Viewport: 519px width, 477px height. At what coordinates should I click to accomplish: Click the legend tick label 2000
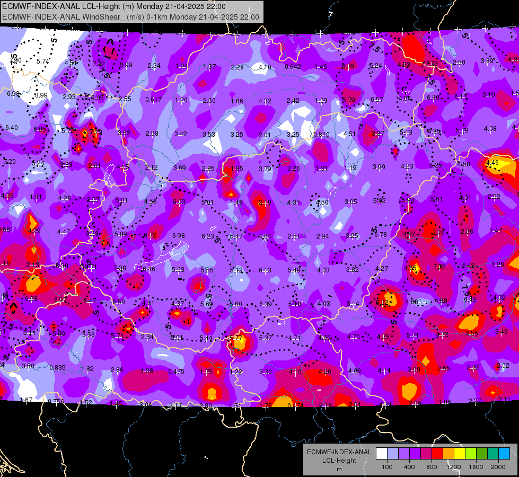pyautogui.click(x=498, y=467)
